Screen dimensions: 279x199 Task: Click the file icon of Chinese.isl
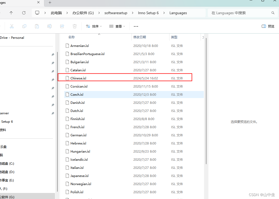point(67,78)
